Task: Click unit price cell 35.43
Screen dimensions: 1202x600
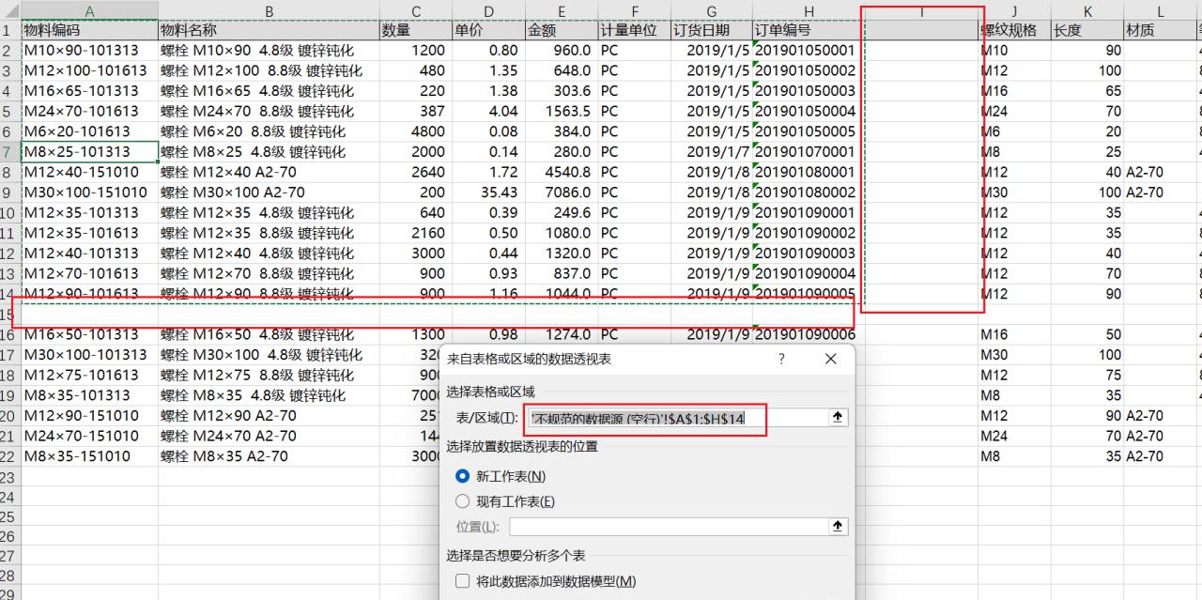Action: coord(488,192)
